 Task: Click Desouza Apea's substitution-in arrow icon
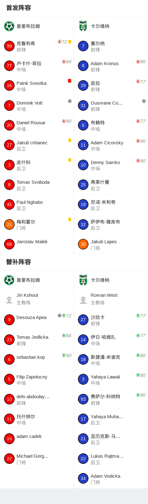[x=64, y=316]
